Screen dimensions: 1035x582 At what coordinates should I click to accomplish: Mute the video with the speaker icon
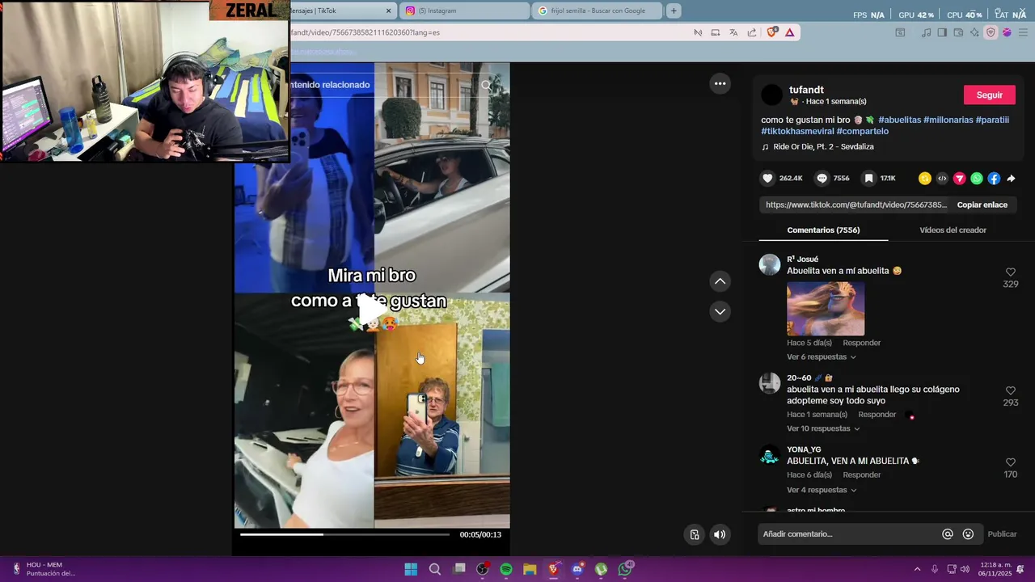(720, 534)
